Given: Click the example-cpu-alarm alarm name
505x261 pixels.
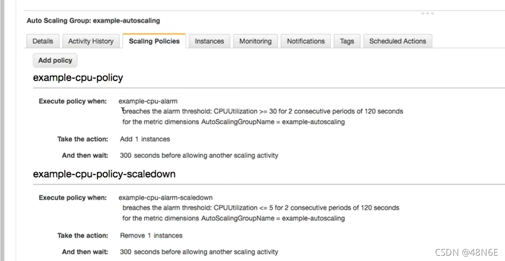Looking at the screenshot, I should (148, 101).
